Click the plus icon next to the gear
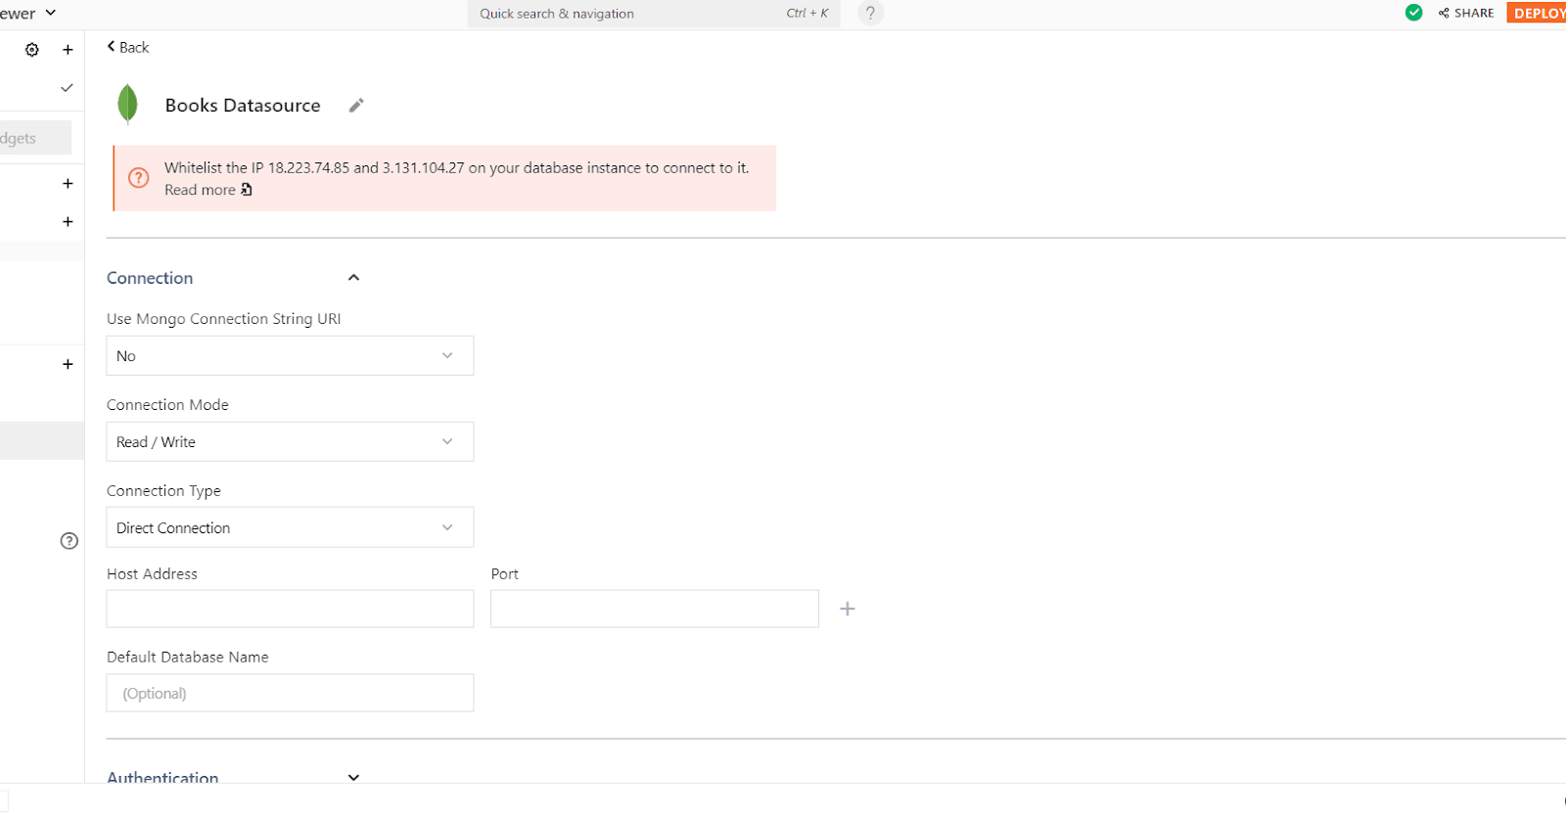The height and width of the screenshot is (817, 1566). 68,50
